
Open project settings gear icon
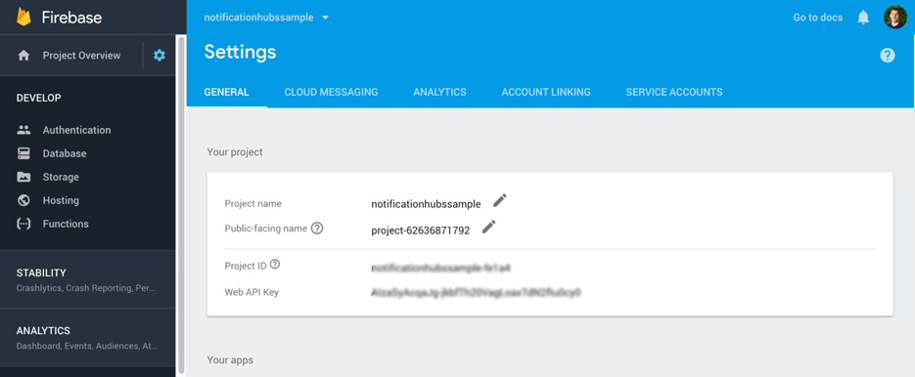(160, 56)
